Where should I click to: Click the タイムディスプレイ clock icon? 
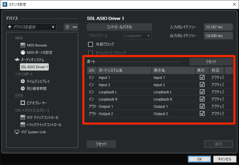tap(23, 81)
